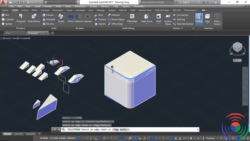Click Offset Edge in Solid Editing

pyautogui.click(x=116, y=24)
